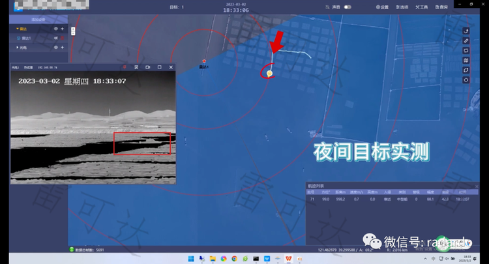Click the value 42.8 in track list

click(x=445, y=199)
